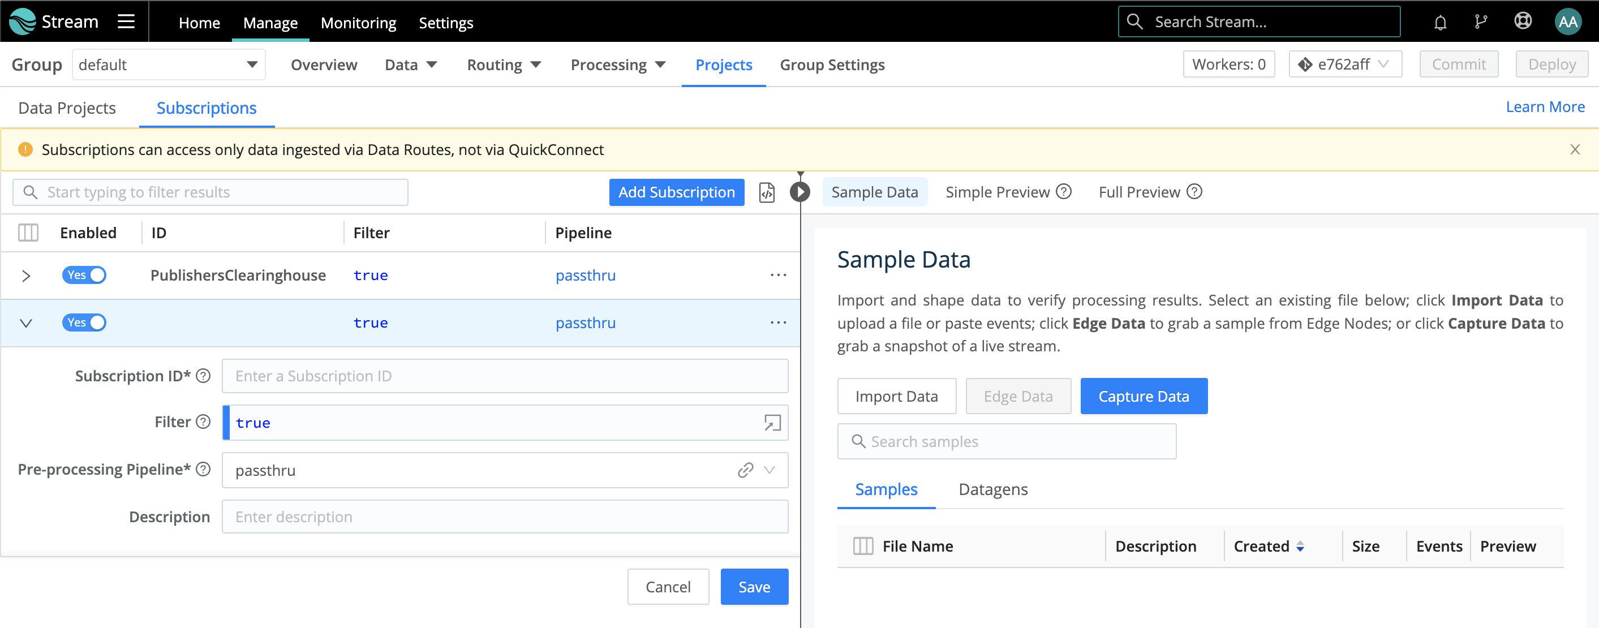Open the hamburger menu next to Stream

126,21
